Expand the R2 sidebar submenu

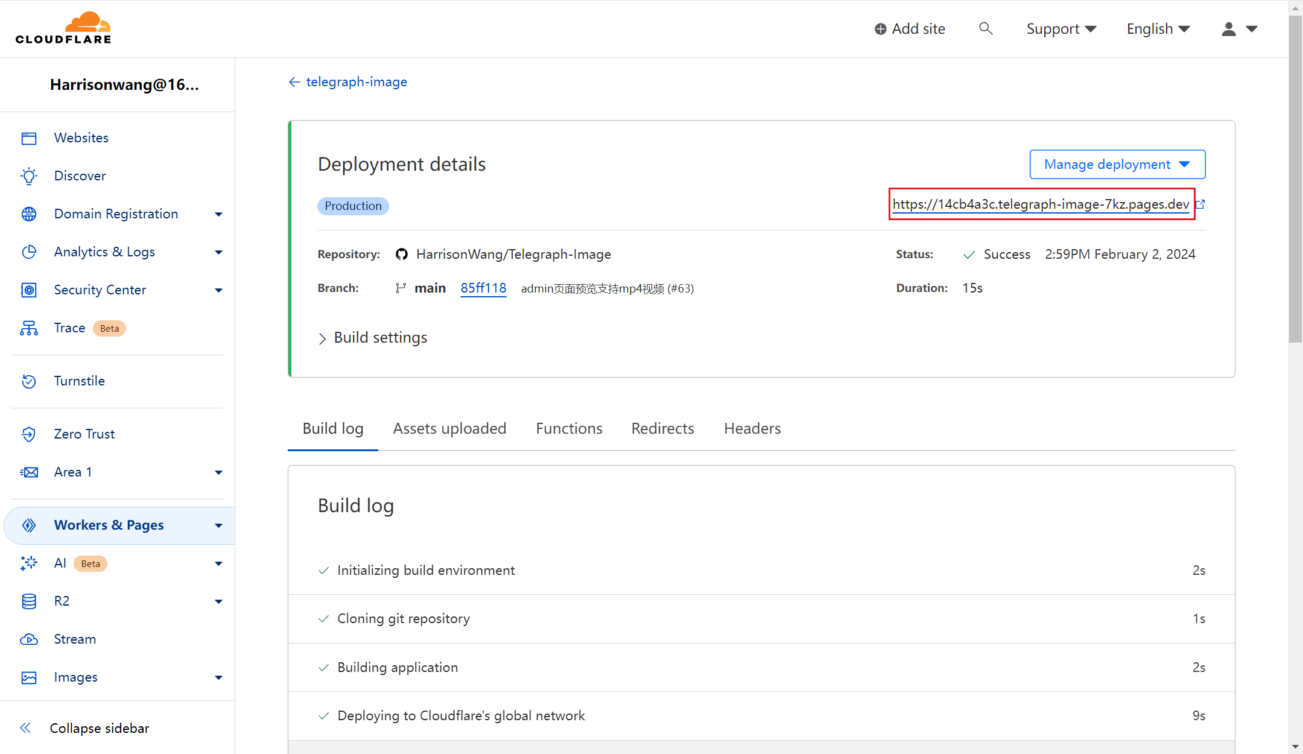pos(218,601)
